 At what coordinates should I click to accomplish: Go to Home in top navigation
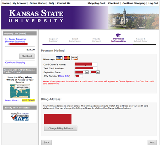pos(6,3)
